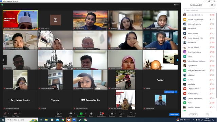Viewport: 217px width, 122px height.
Task: Go to next gallery page arrow
Action: (177, 60)
